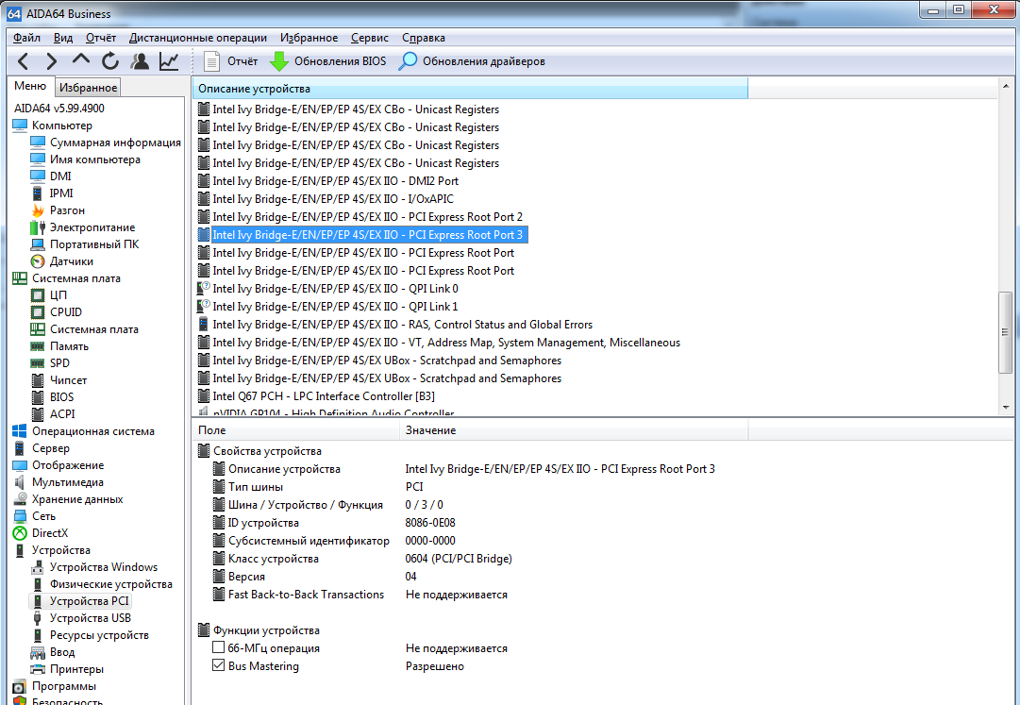Open the Справка menu
The width and height of the screenshot is (1020, 705).
(x=424, y=38)
